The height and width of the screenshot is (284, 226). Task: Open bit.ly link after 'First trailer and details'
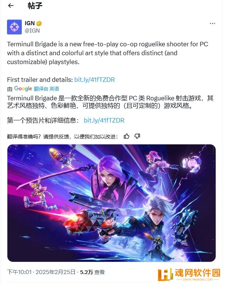pyautogui.click(x=95, y=80)
